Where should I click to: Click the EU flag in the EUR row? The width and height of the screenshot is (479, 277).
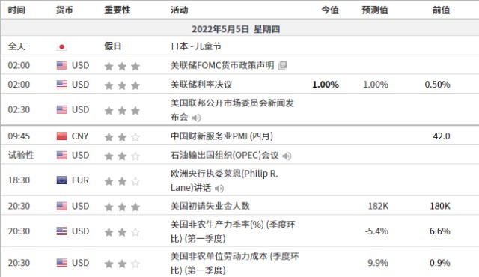tap(61, 180)
